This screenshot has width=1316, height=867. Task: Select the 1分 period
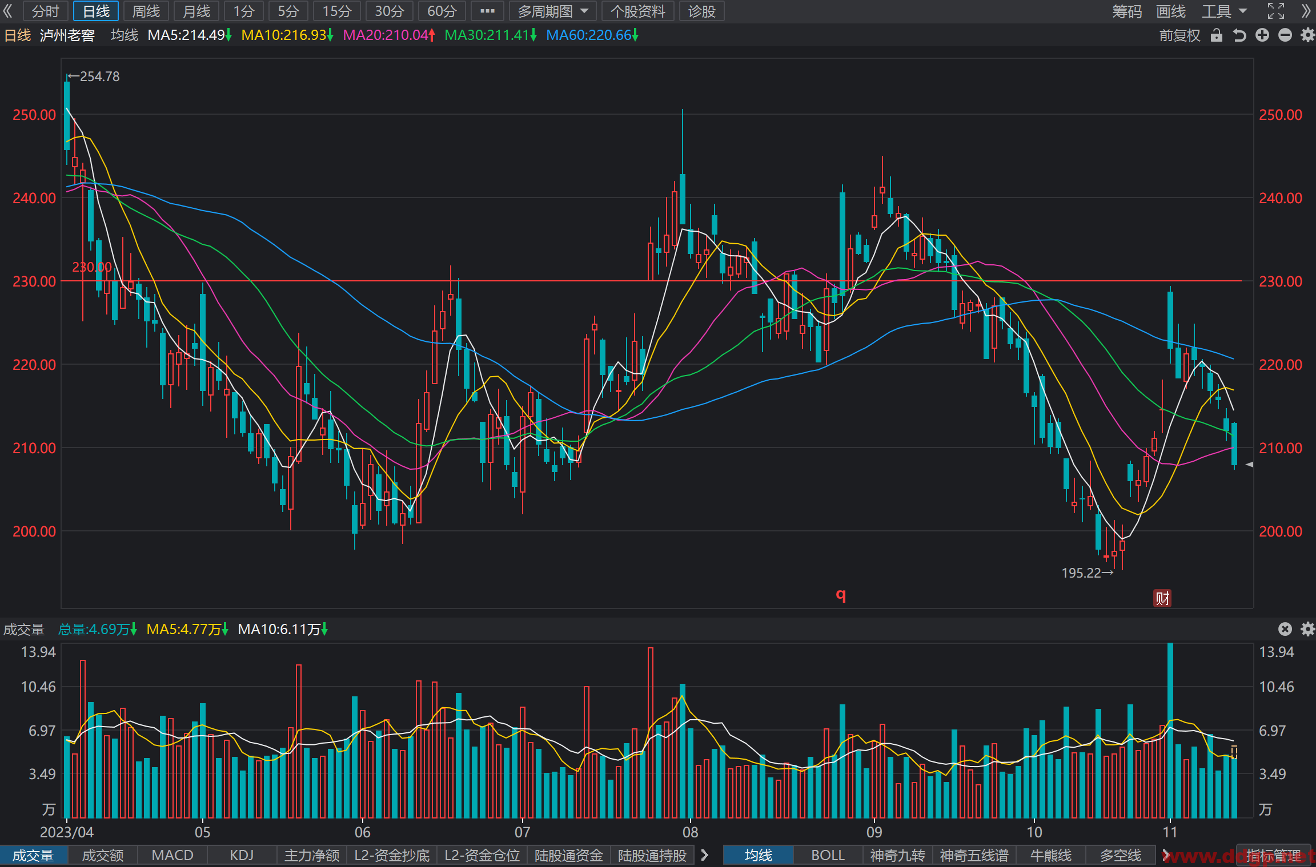[x=244, y=11]
